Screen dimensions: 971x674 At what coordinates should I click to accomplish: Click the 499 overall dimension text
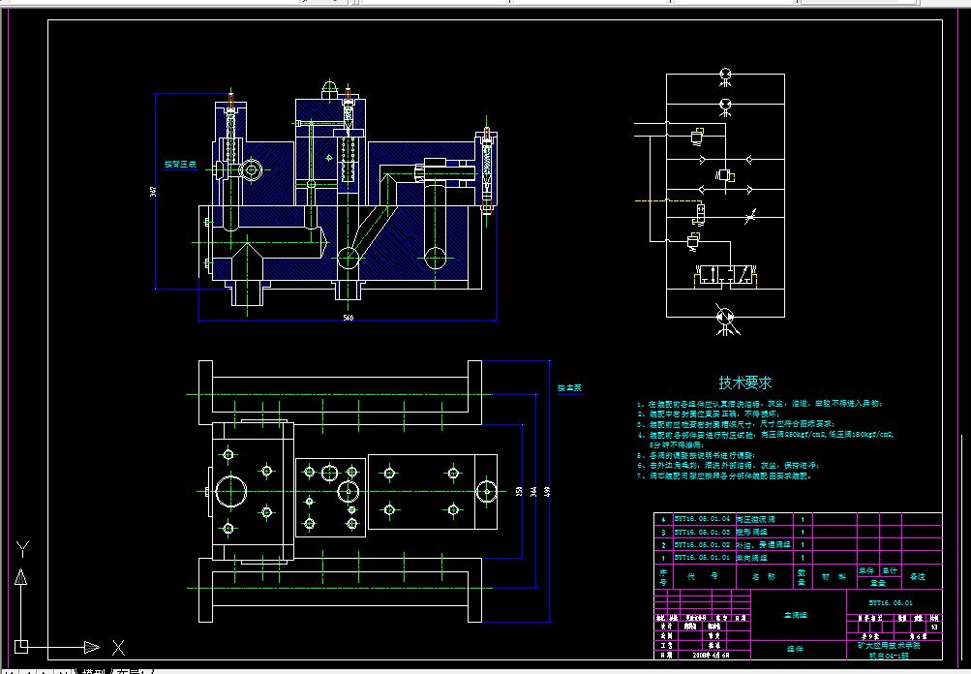pos(547,491)
